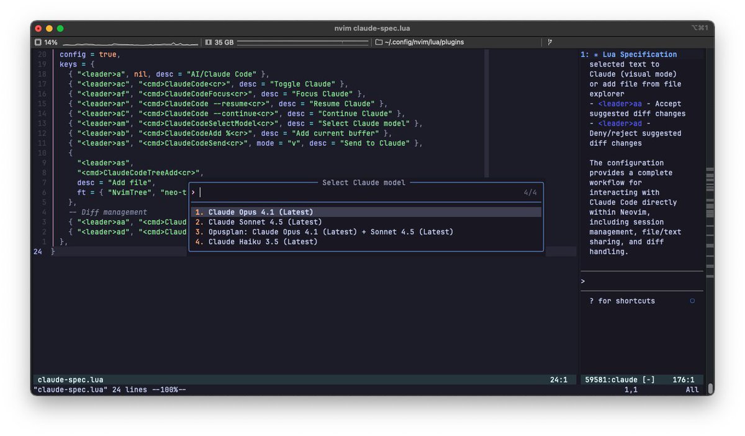This screenshot has height=436, width=745.
Task: Click the folder icon before the plugins path
Action: click(x=379, y=42)
